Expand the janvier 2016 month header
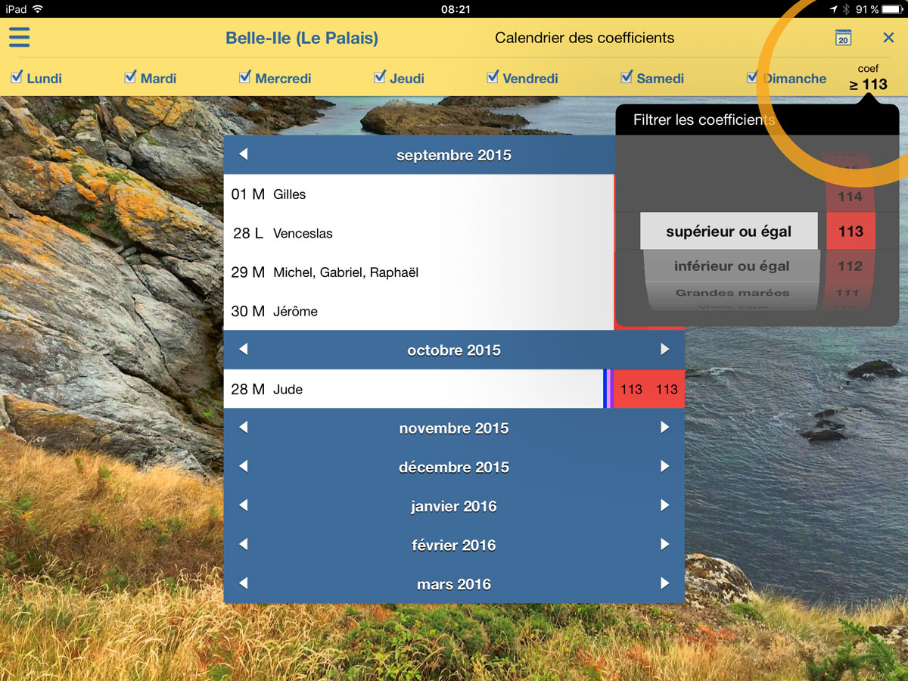 (454, 506)
